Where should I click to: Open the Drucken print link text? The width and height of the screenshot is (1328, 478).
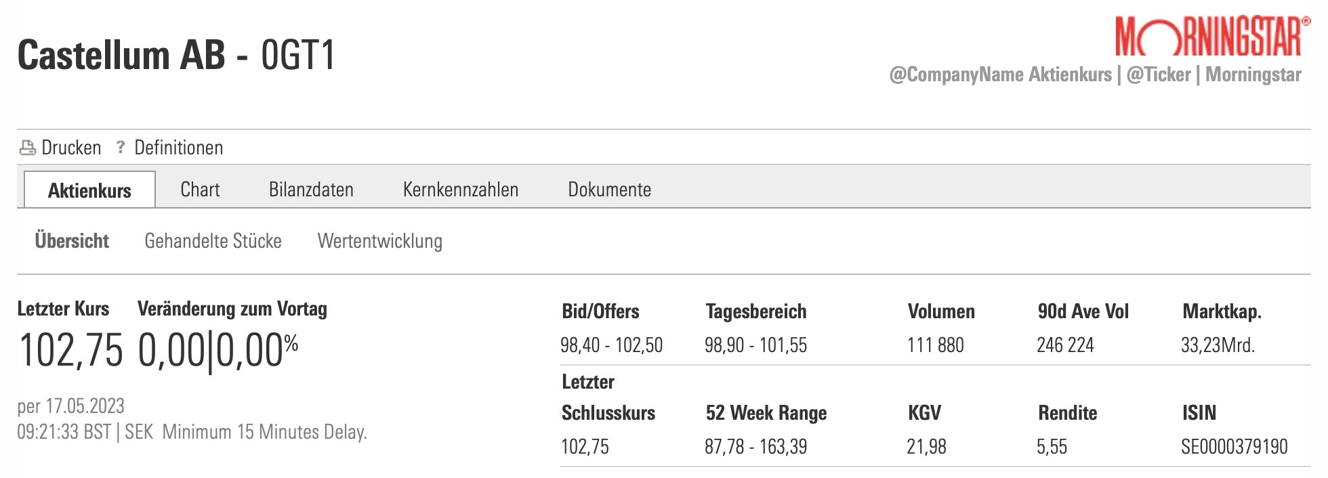71,148
